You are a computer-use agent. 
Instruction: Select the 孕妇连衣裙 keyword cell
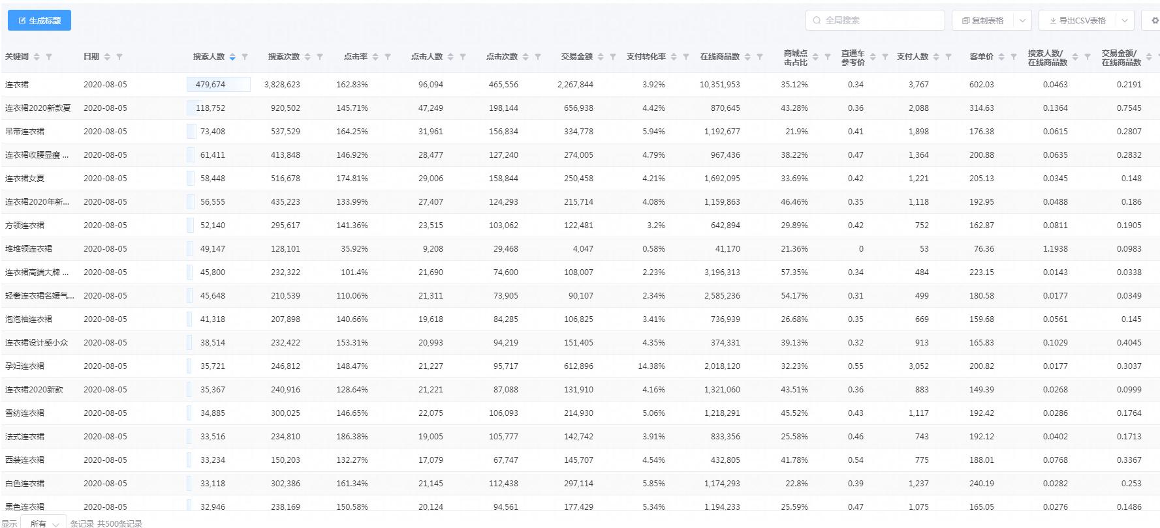(x=25, y=366)
